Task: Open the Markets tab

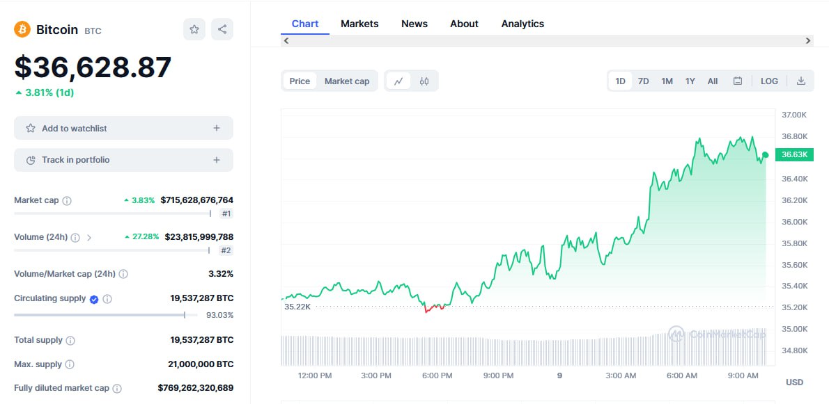Action: click(359, 24)
